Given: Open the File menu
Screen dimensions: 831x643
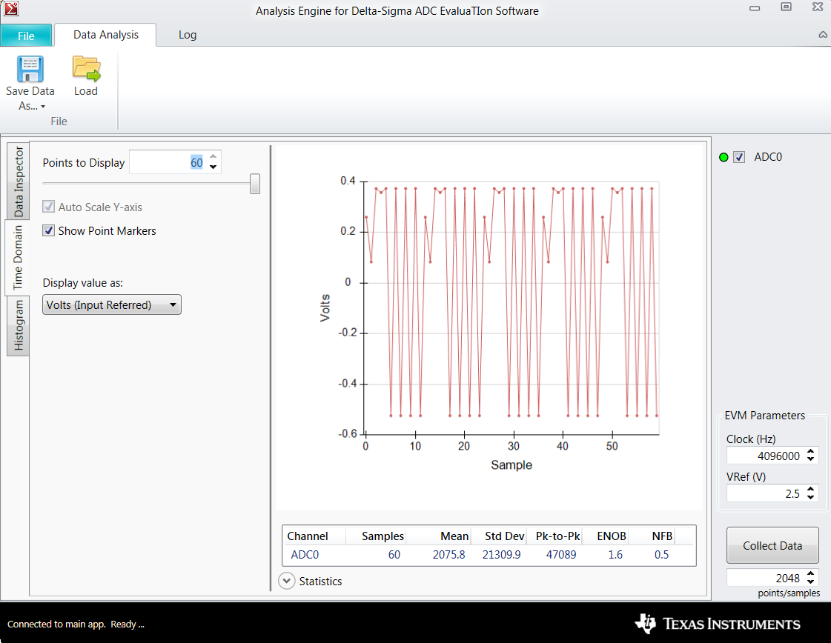Looking at the screenshot, I should coord(26,36).
